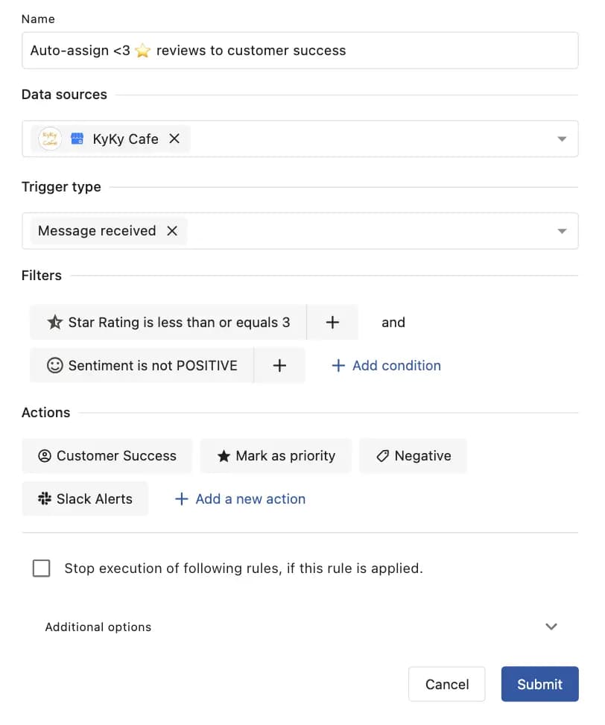Click the star icon in the Star Rating filter

point(54,322)
